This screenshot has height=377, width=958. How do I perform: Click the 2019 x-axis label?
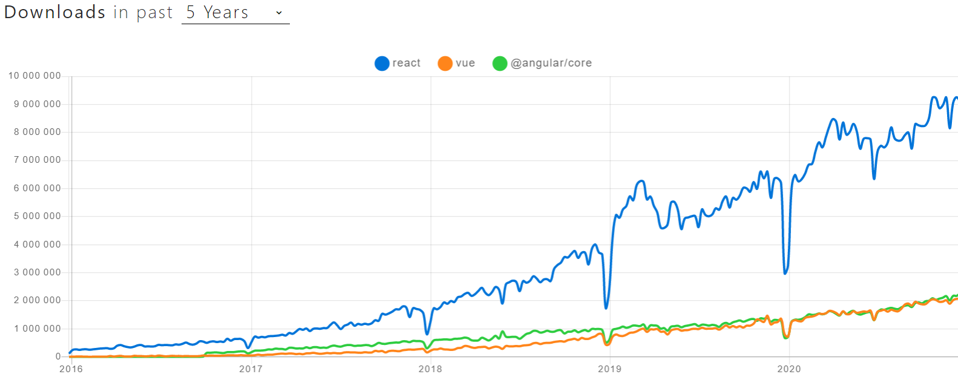[x=609, y=369]
